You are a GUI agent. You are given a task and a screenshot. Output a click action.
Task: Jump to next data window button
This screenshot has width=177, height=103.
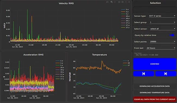click(x=166, y=73)
